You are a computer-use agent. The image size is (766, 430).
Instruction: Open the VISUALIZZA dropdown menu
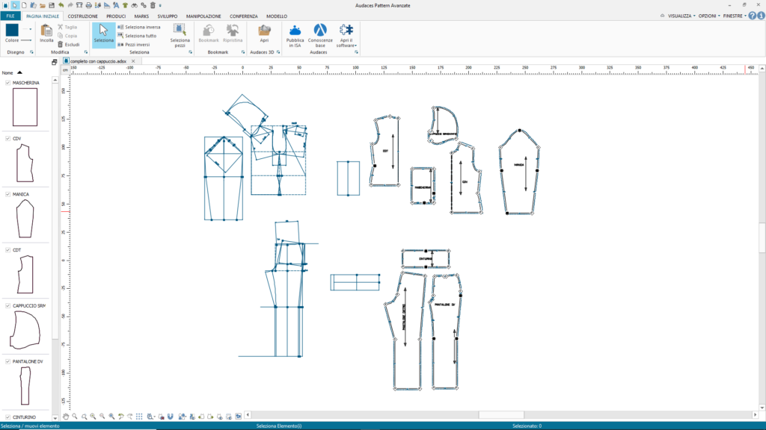(680, 16)
